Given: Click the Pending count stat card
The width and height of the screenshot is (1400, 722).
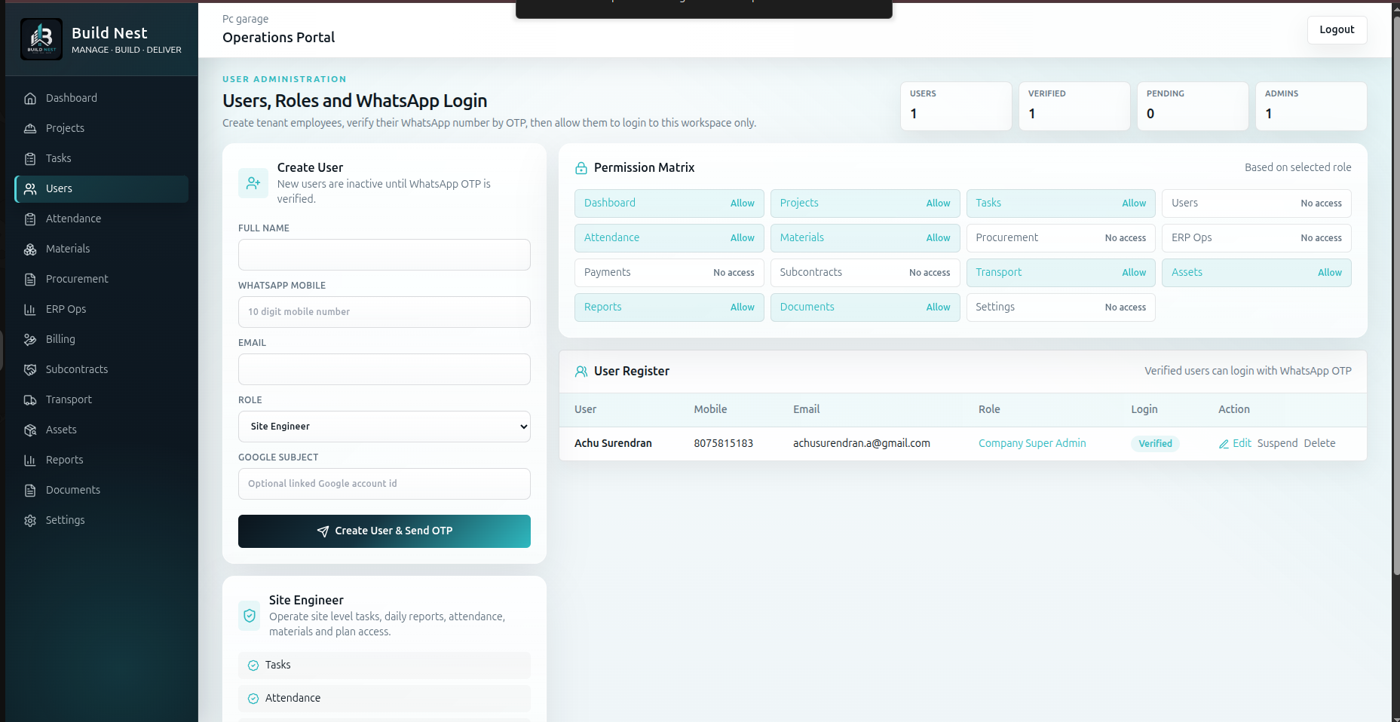Looking at the screenshot, I should pyautogui.click(x=1193, y=106).
